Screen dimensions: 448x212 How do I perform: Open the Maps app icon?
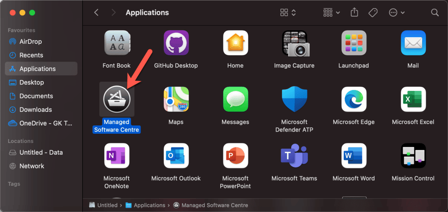(x=176, y=99)
